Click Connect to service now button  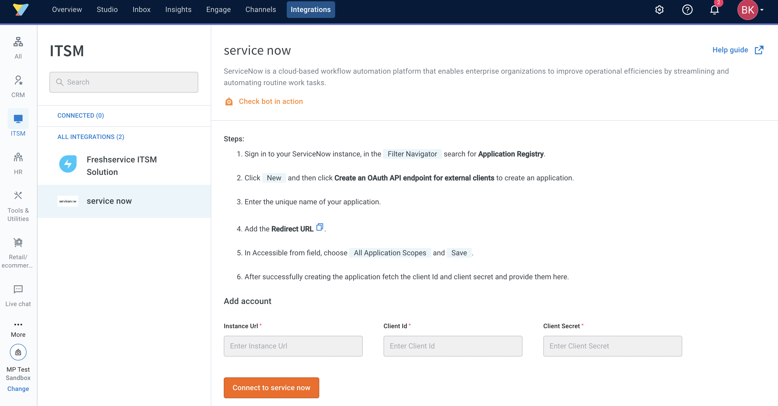click(x=271, y=388)
